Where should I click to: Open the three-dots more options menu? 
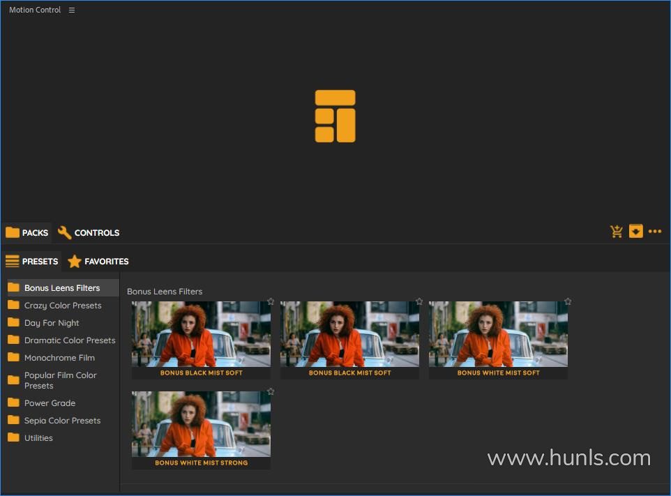point(654,232)
